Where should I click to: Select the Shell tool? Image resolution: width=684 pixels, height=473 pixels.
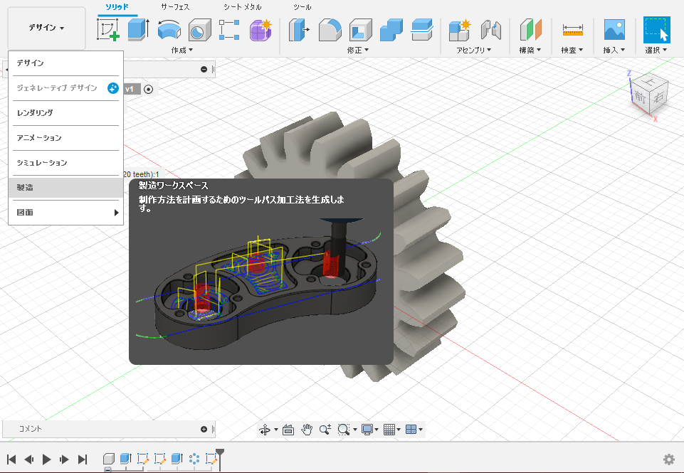[361, 30]
